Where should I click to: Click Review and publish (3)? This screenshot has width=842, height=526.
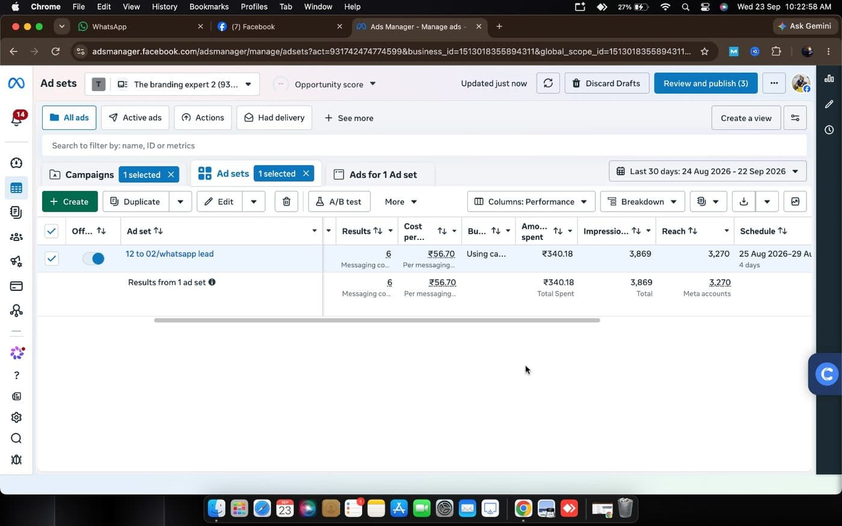click(705, 84)
